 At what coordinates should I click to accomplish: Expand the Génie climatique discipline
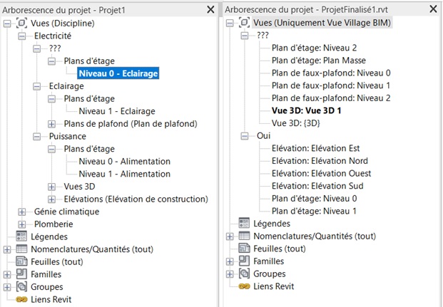[x=22, y=212]
